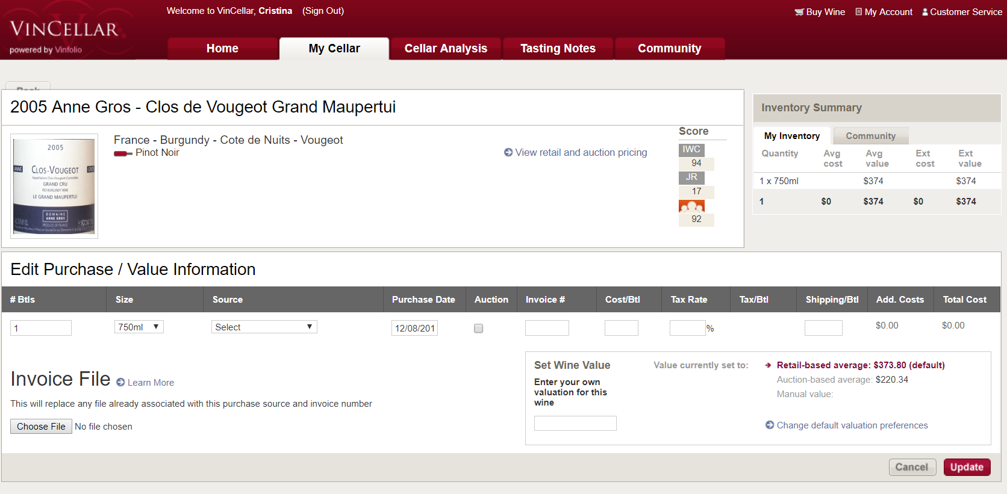
Task: Open the 750ml Size dropdown
Action: (x=139, y=327)
